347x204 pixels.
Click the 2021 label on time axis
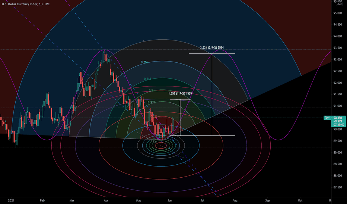11,200
